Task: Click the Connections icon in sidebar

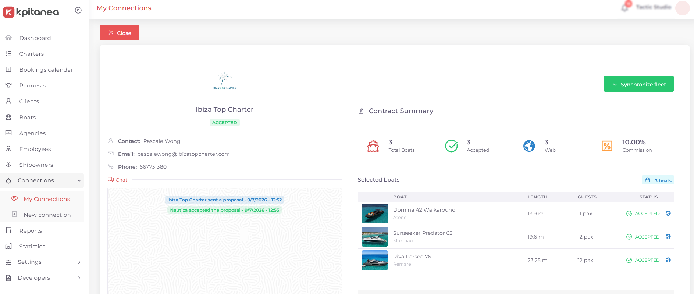Action: (8, 180)
